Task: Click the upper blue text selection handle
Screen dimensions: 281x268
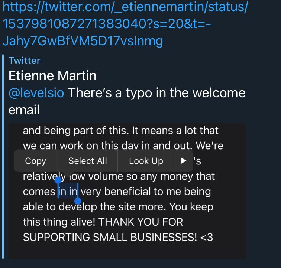Action: pos(58,180)
